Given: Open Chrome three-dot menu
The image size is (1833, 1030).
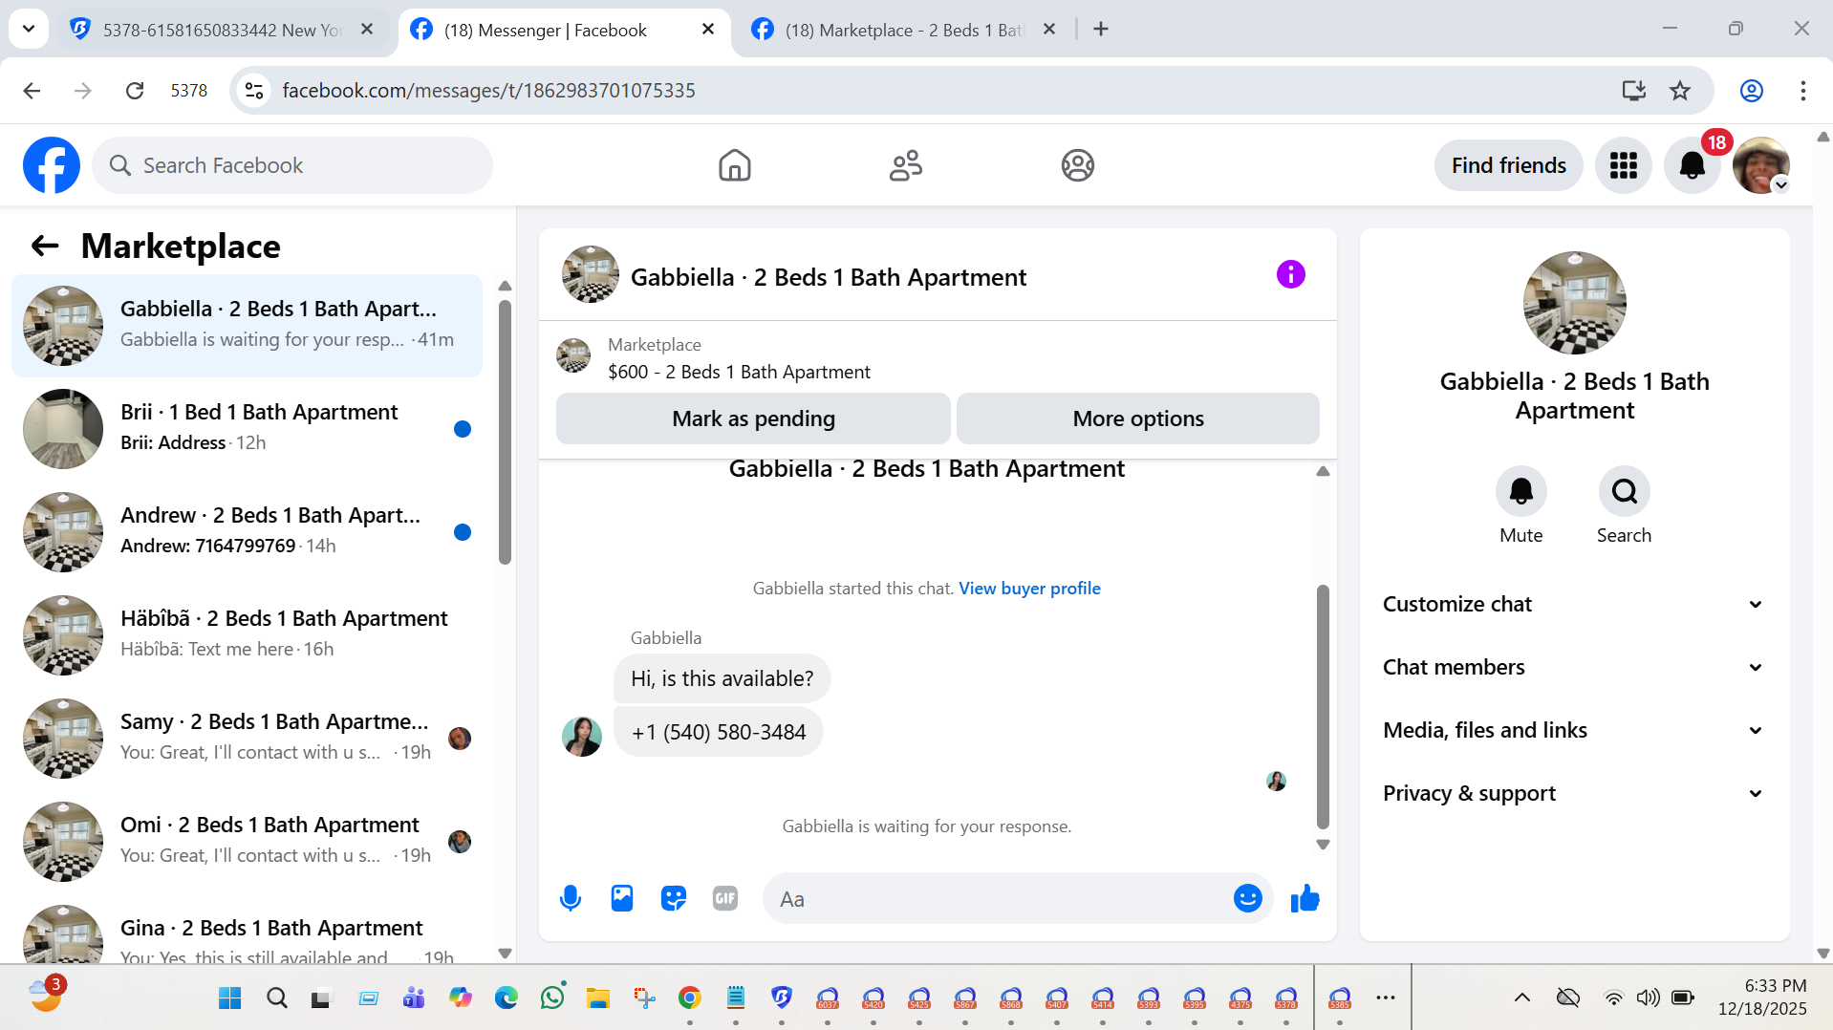Looking at the screenshot, I should [1802, 91].
